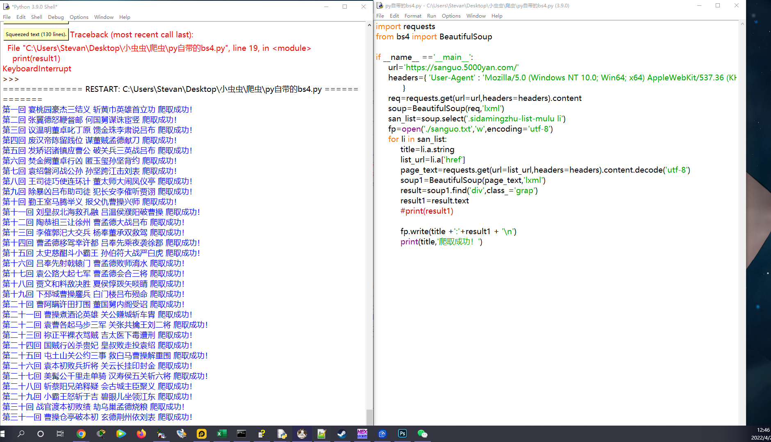Click the 'KeyboardInterrupt' error text
771x442 pixels.
point(37,68)
